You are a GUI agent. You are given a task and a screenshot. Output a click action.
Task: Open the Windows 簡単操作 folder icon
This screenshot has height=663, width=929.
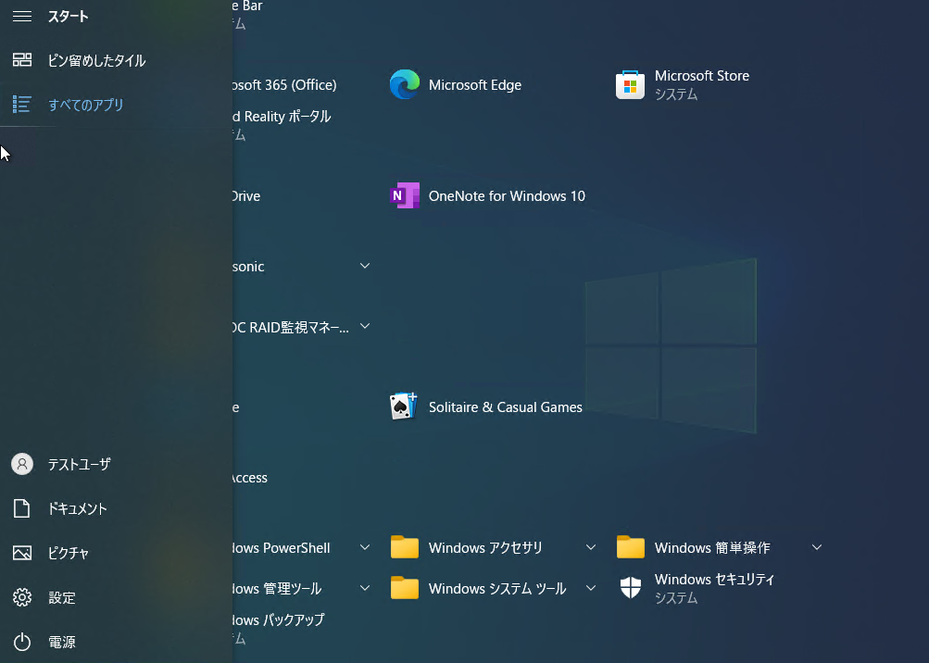click(x=631, y=547)
